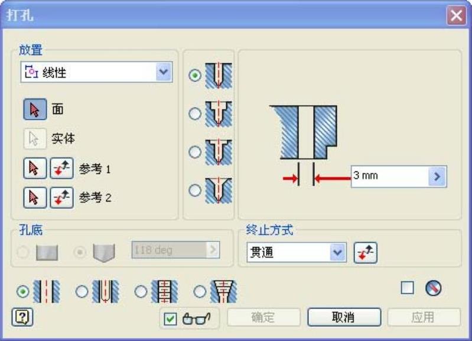Click the 终止方式 group label
The width and height of the screenshot is (472, 341).
(x=269, y=230)
